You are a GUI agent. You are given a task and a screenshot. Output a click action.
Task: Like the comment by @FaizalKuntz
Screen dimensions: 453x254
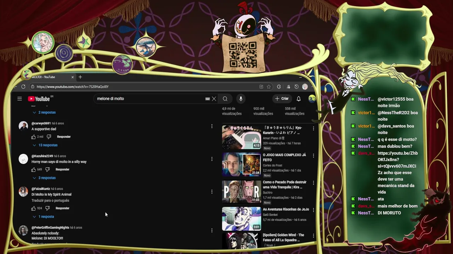tap(34, 208)
